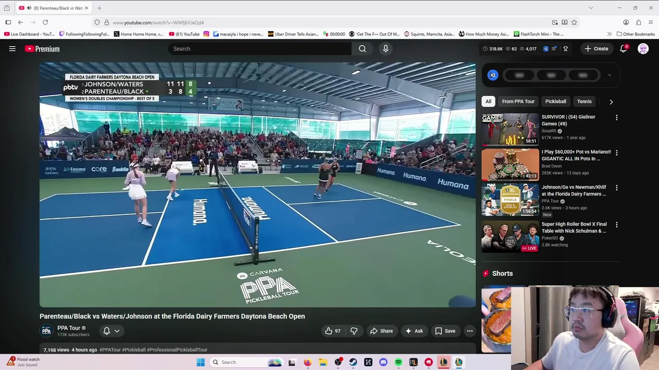The width and height of the screenshot is (659, 370).
Task: Click the browser address bar URL
Action: click(x=158, y=23)
